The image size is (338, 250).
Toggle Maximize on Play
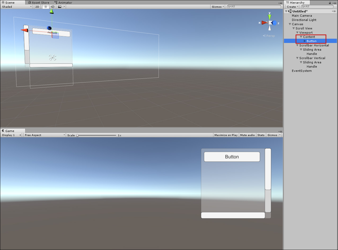[226, 135]
